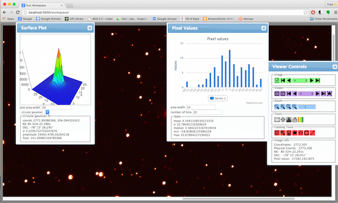Click the Highcharts.com credit link
This screenshot has height=203, width=338.
[254, 103]
